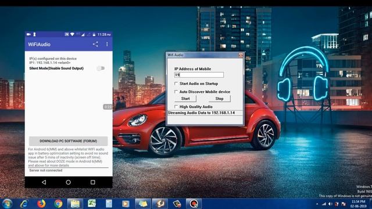This screenshot has width=372, height=209.
Task: Open the paint-style app taskbar icon
Action: click(177, 204)
